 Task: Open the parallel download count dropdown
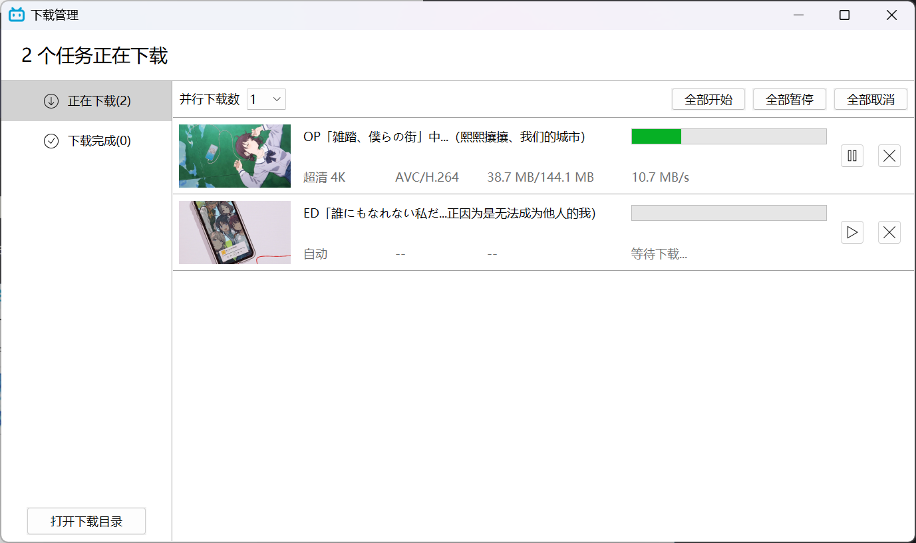tap(266, 98)
